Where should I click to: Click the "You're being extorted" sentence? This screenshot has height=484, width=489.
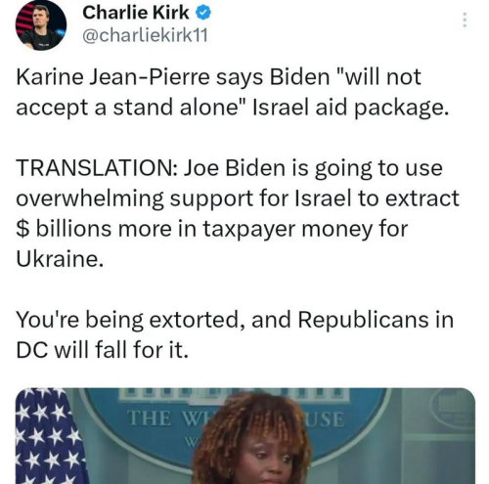[x=131, y=320]
